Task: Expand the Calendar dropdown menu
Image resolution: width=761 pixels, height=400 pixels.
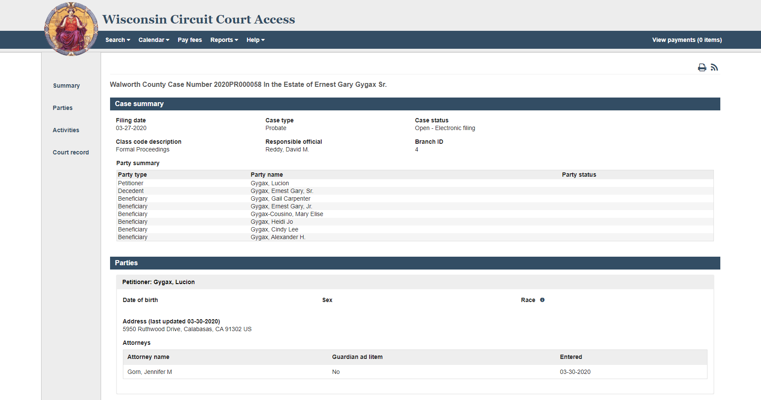Action: click(154, 40)
